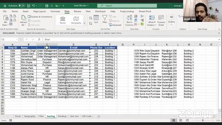Open the Review ribbon tab

77,11
